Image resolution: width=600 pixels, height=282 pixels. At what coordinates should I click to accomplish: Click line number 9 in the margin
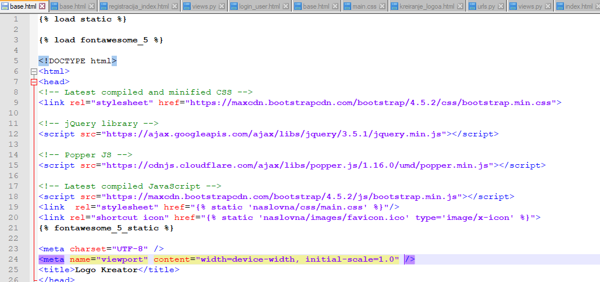click(15, 103)
